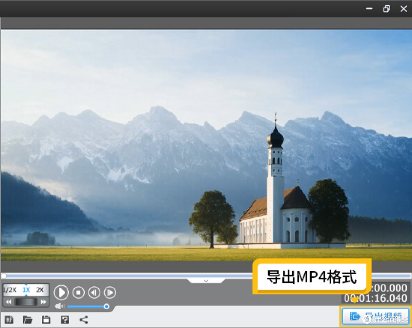Viewport: 412px width, 328px height.
Task: Restore down the application window
Action: pyautogui.click(x=386, y=9)
